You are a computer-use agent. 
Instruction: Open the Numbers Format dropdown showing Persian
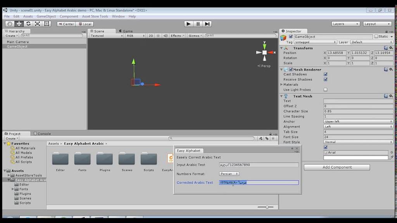pos(229,173)
